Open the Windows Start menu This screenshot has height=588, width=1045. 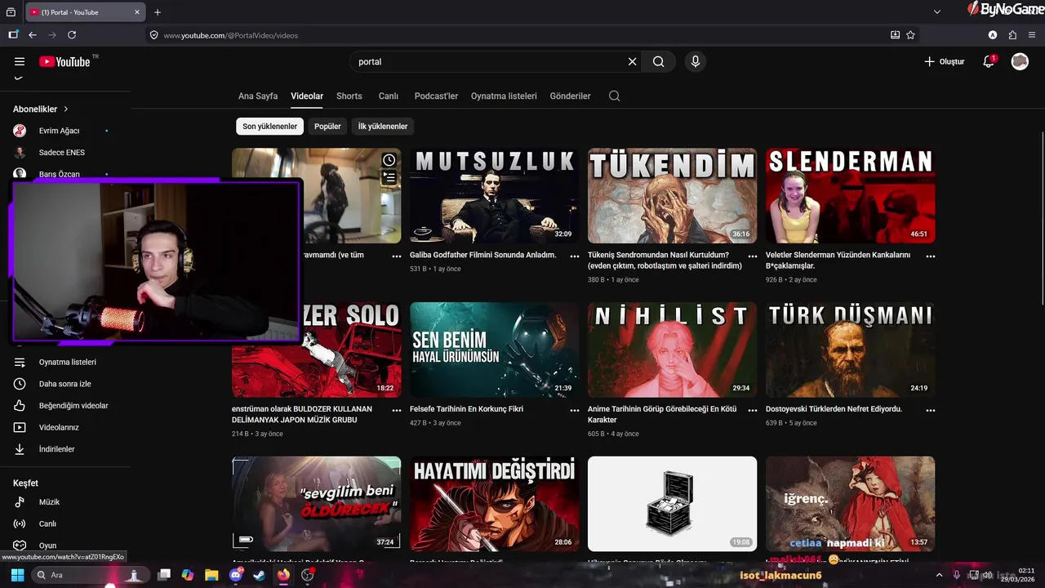[x=17, y=575]
